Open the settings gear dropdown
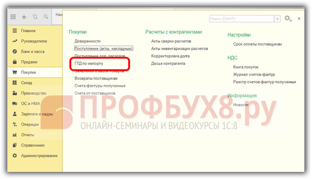 click(x=288, y=18)
